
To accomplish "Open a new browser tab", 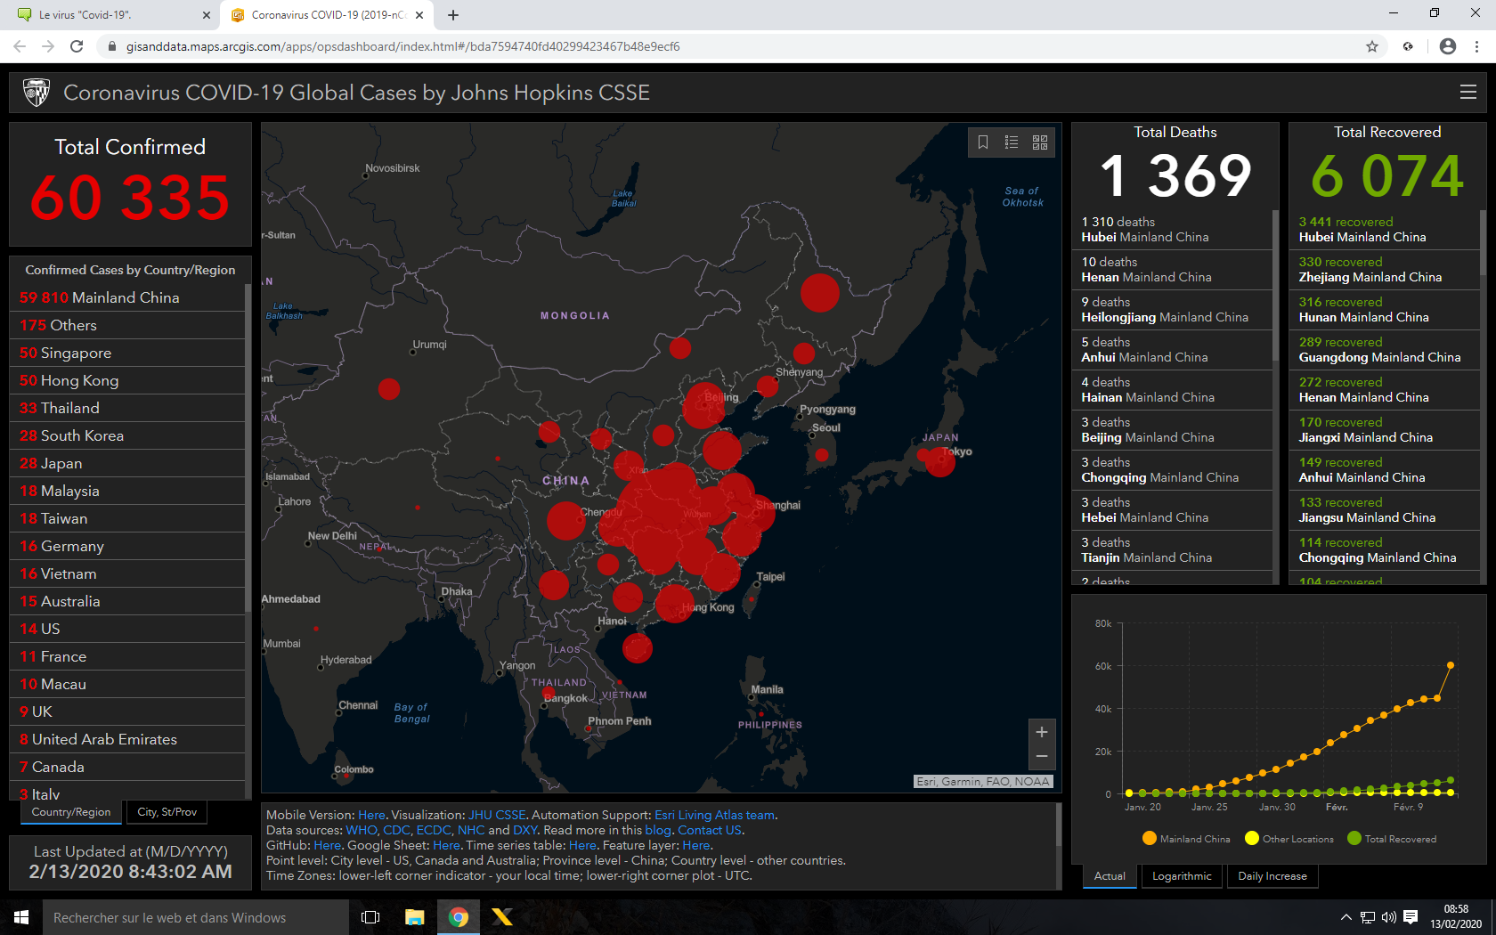I will coord(453,15).
